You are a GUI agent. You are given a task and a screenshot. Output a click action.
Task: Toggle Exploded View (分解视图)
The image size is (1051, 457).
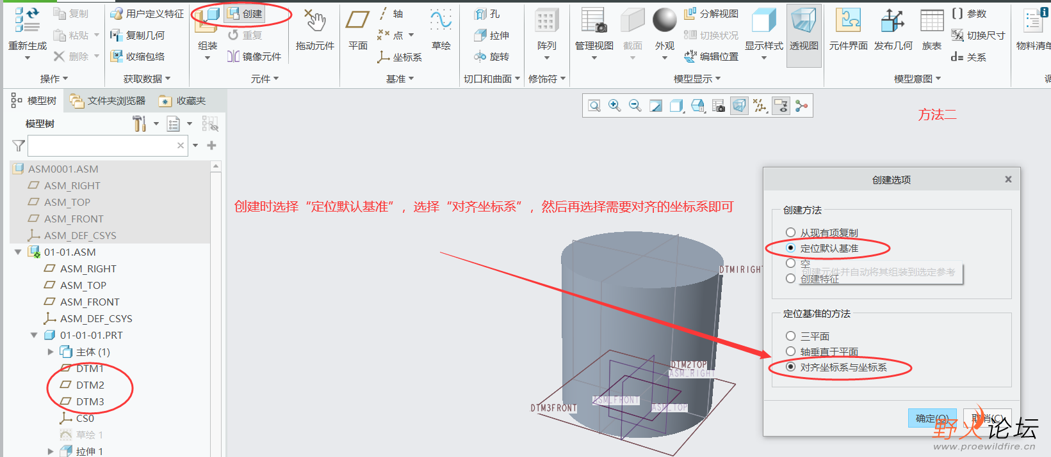click(x=711, y=13)
